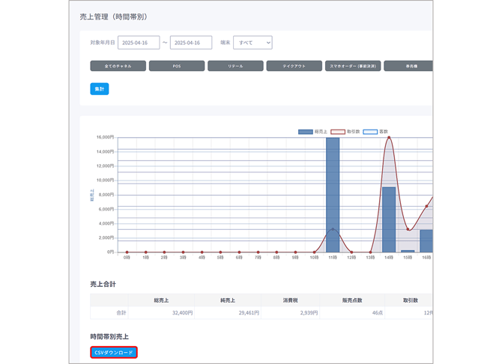Image resolution: width=502 pixels, height=364 pixels.
Task: Click the tall 11時 sales bar
Action: pos(333,195)
